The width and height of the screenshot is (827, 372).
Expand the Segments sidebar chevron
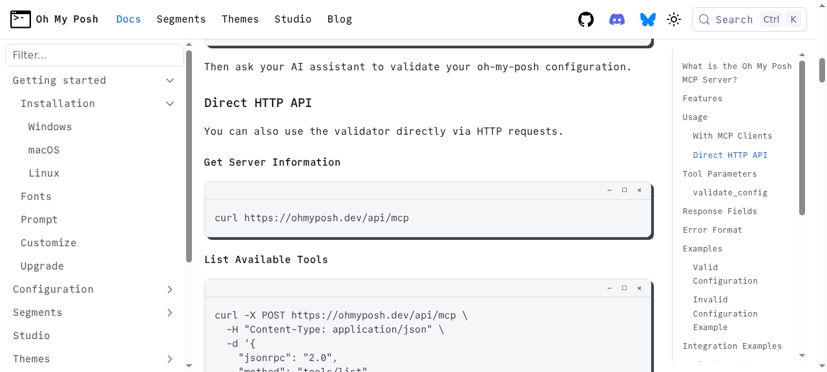click(170, 313)
